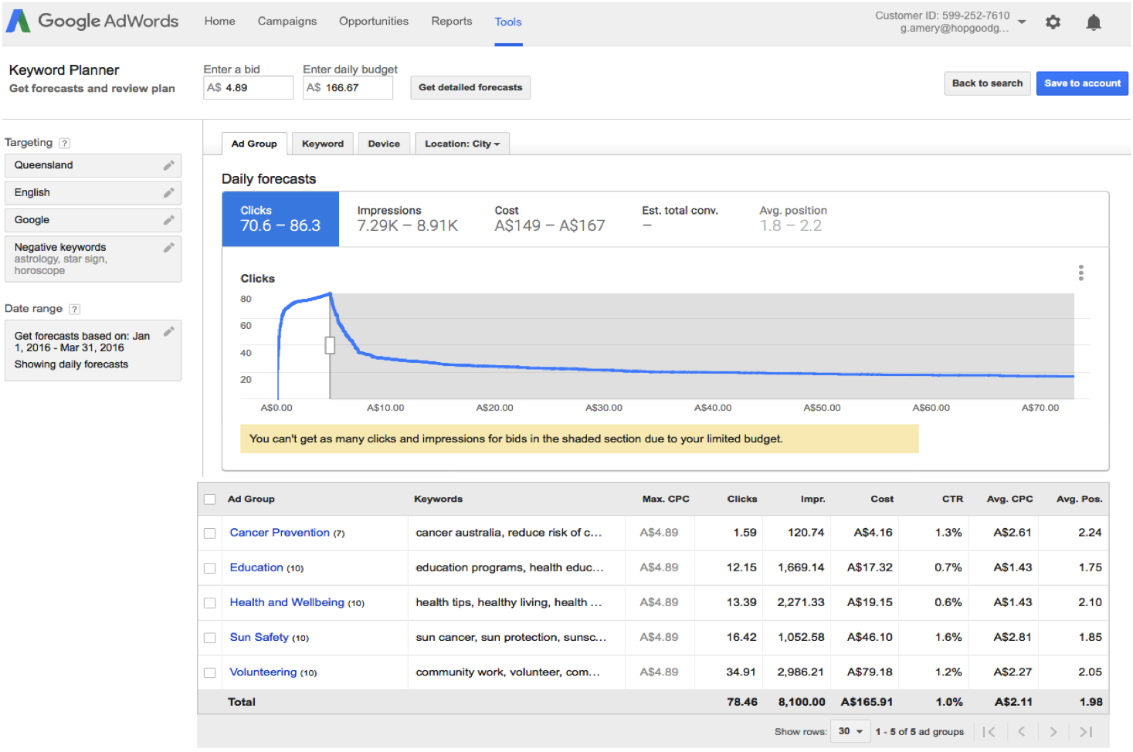The height and width of the screenshot is (752, 1133).
Task: Expand the customer account dropdown arrow
Action: (x=1022, y=22)
